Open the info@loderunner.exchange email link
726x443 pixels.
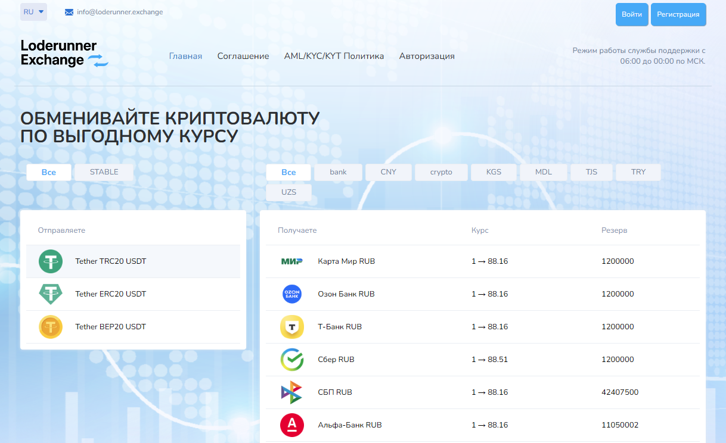[x=120, y=12]
